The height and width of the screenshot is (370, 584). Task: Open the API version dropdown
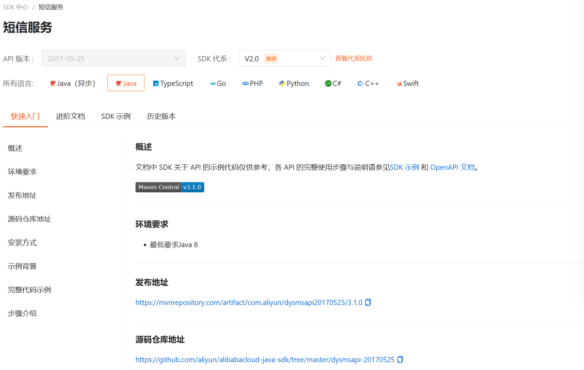pos(114,58)
